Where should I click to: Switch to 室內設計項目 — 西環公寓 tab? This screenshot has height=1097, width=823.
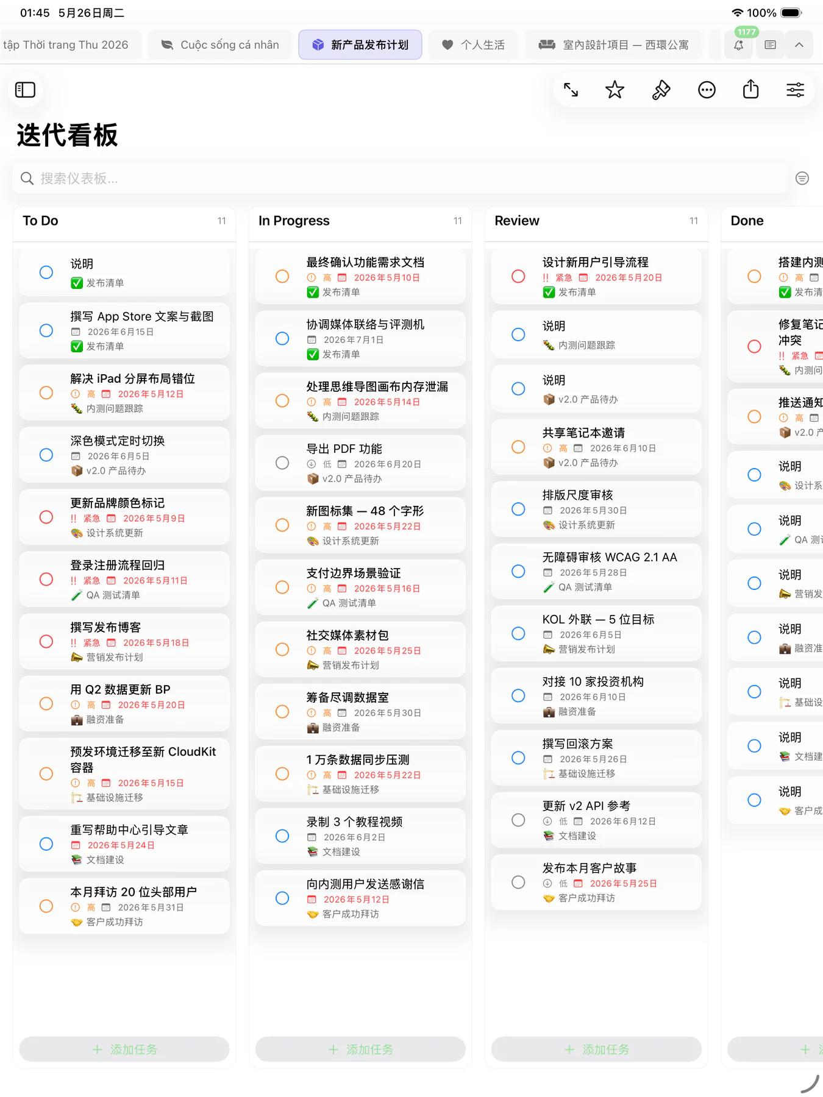[x=613, y=44]
